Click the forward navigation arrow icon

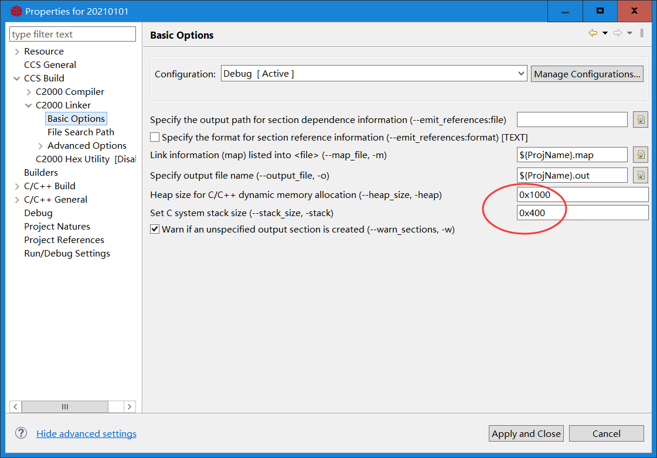[618, 33]
